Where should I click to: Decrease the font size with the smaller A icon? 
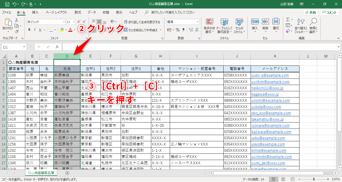85,22
